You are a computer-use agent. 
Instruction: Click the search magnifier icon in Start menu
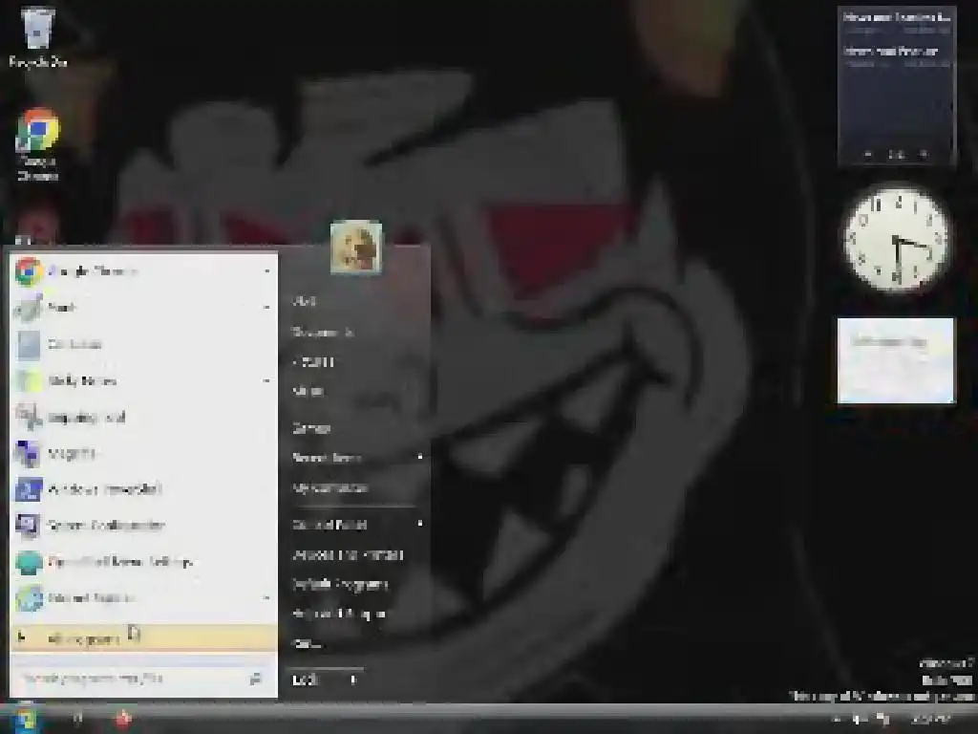pyautogui.click(x=256, y=680)
